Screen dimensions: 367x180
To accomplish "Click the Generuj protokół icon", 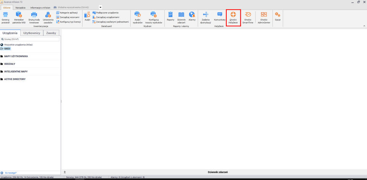I will 5,18.
